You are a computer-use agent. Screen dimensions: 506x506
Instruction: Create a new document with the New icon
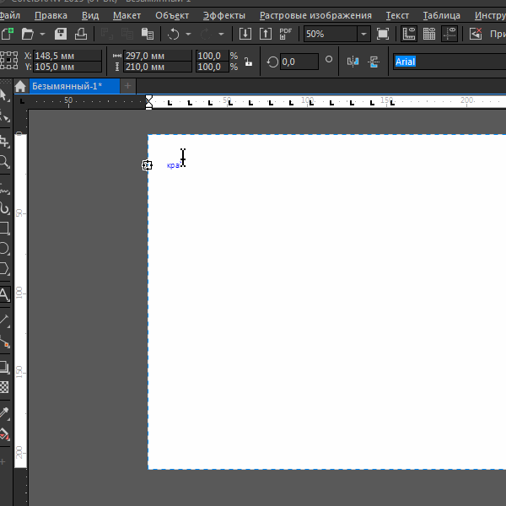[x=7, y=34]
